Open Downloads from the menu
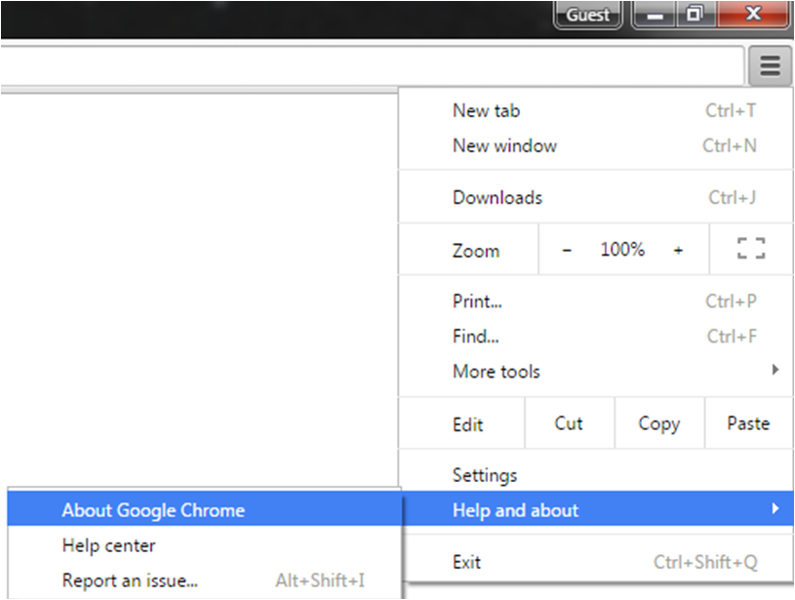This screenshot has width=795, height=600. coord(497,197)
